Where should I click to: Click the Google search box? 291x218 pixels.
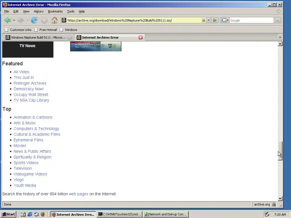(x=251, y=20)
